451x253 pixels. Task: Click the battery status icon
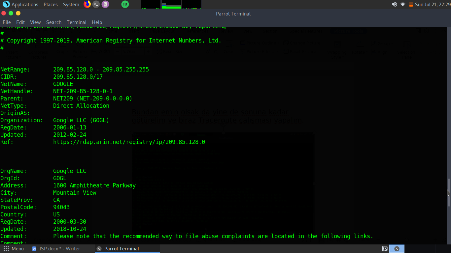[x=411, y=4]
